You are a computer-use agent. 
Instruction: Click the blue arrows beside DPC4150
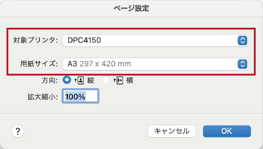(242, 40)
